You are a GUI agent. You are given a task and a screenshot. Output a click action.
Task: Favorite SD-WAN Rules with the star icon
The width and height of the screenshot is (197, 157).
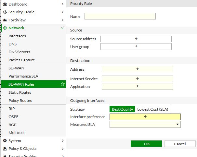coord(63,84)
